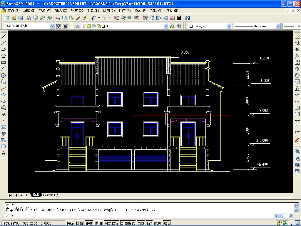Click the first-tab navigation arrow
301x226 pixels.
[11, 195]
